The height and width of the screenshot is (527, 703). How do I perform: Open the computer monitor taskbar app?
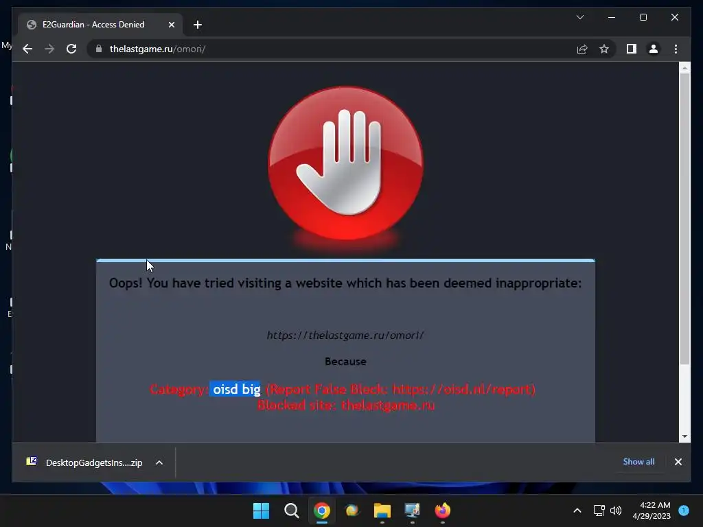click(x=413, y=511)
